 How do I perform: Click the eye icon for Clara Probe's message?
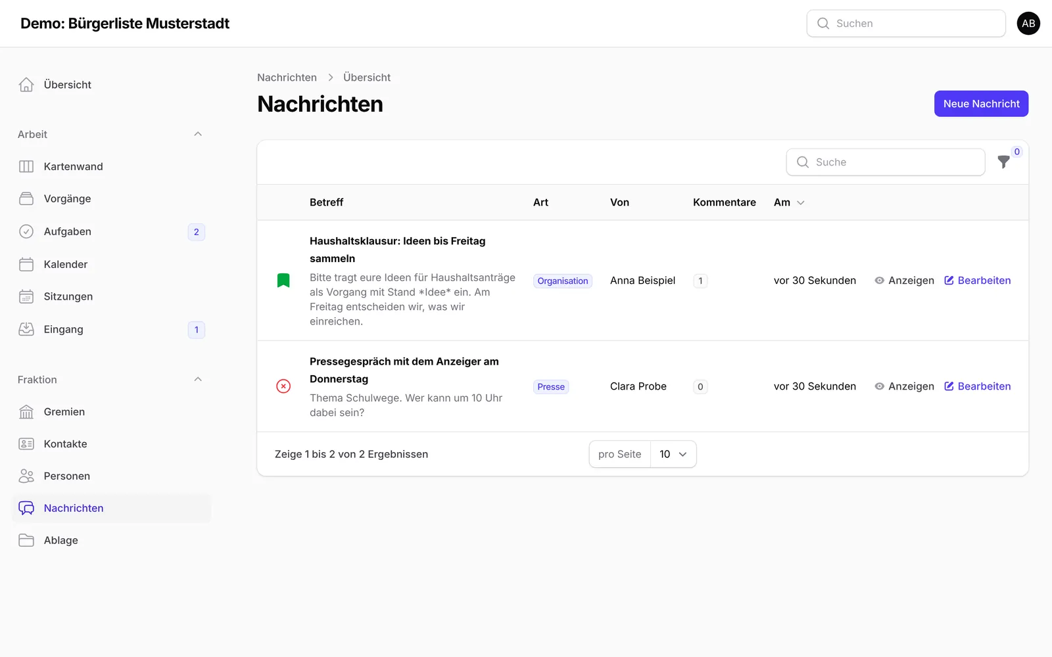click(x=879, y=386)
